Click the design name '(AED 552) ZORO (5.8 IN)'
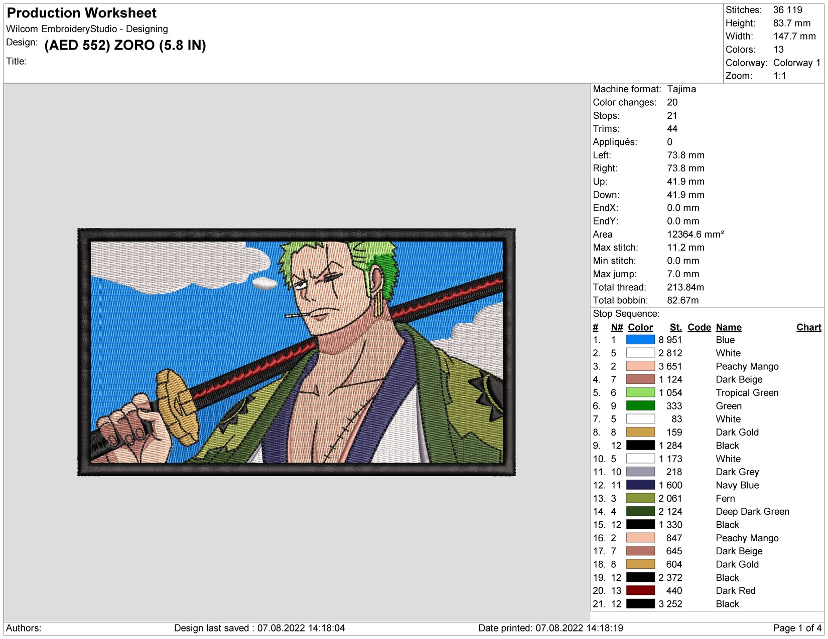The height and width of the screenshot is (639, 828). [x=125, y=45]
